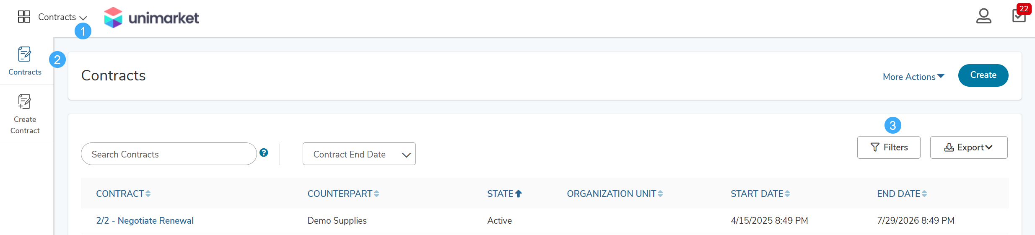Image resolution: width=1035 pixels, height=235 pixels.
Task: Sort by the ORGANIZATION UNIT column
Action: pyautogui.click(x=615, y=194)
